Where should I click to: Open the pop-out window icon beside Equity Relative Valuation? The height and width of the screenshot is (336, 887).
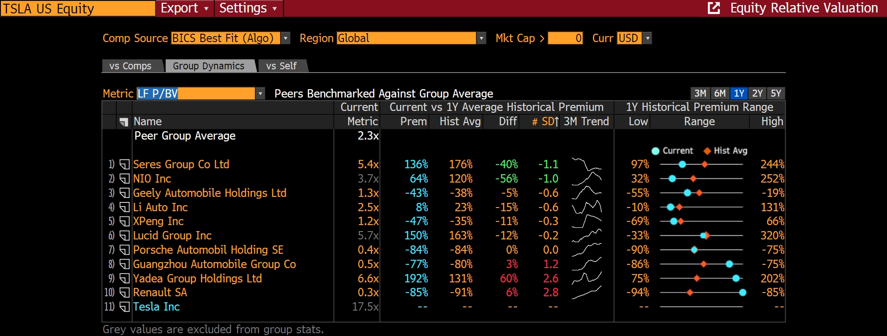point(714,8)
